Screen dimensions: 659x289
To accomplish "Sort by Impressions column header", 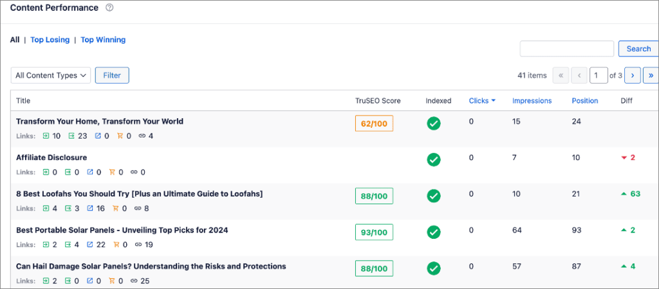I will pos(532,101).
